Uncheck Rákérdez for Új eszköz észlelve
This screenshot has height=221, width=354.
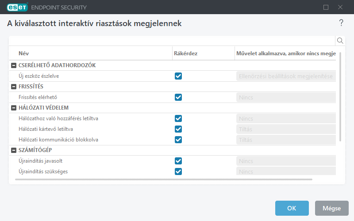pos(178,76)
